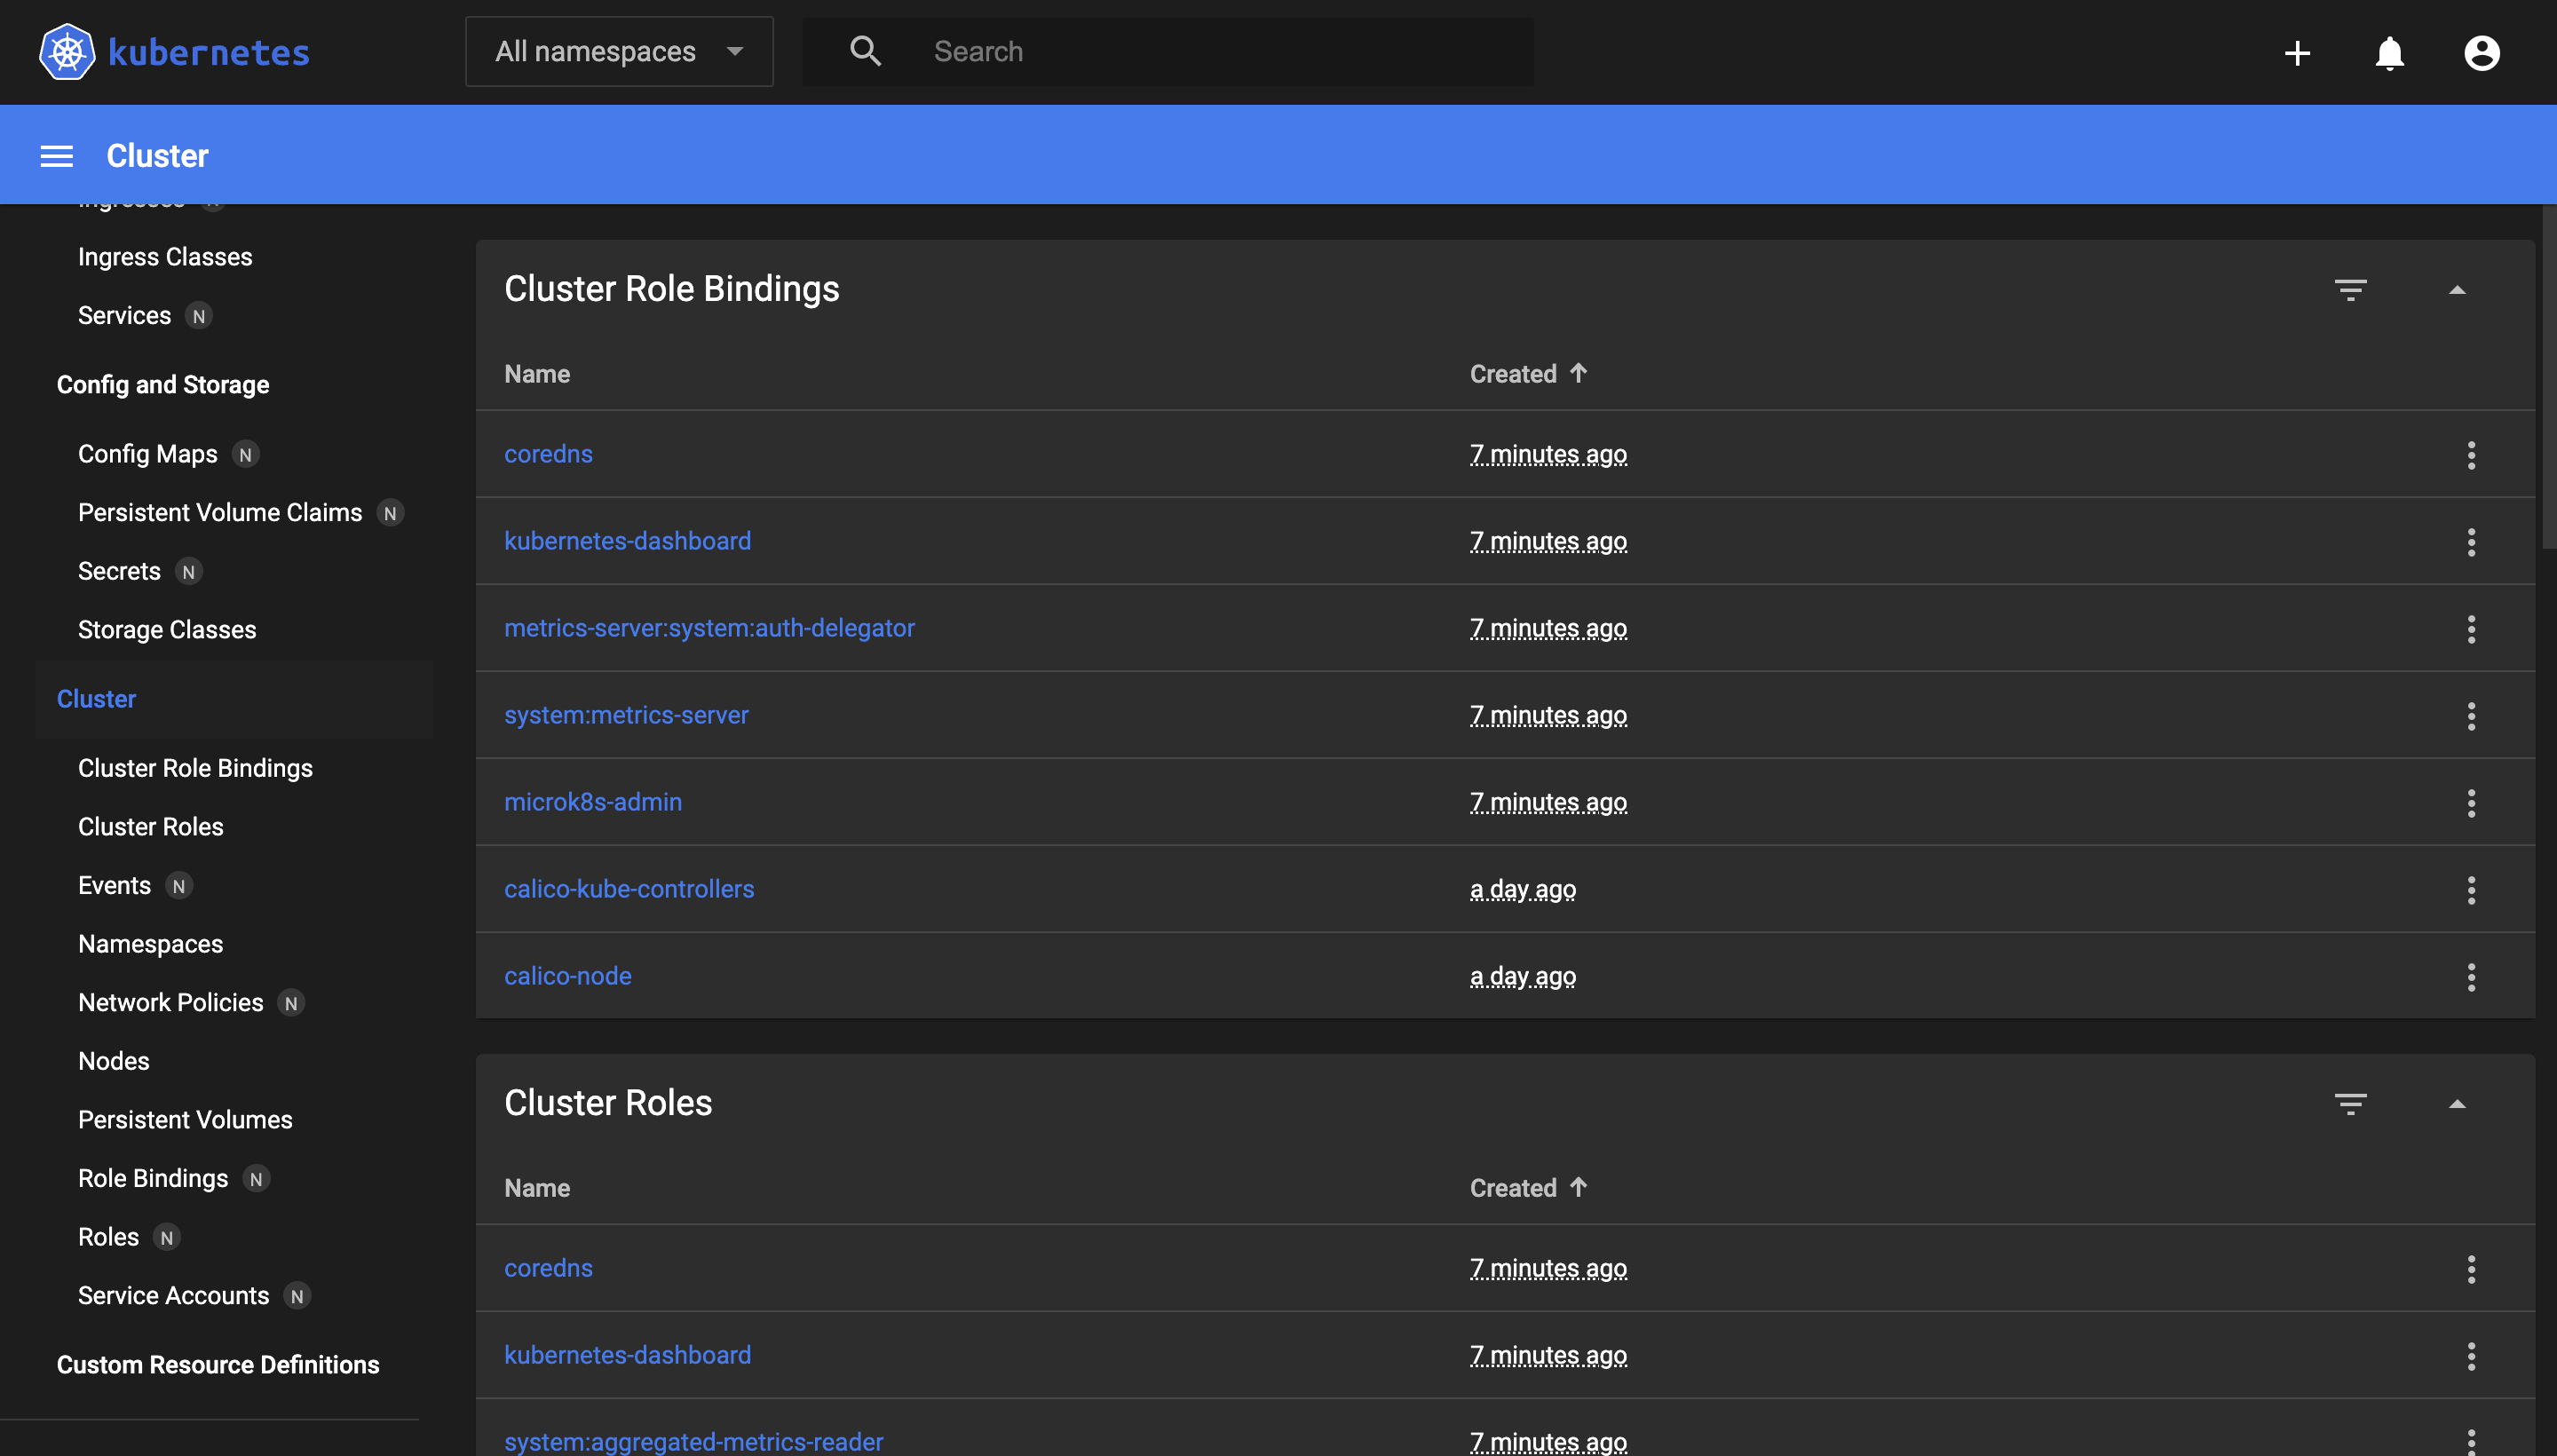Sort Cluster Roles by Created arrow

tap(1578, 1187)
